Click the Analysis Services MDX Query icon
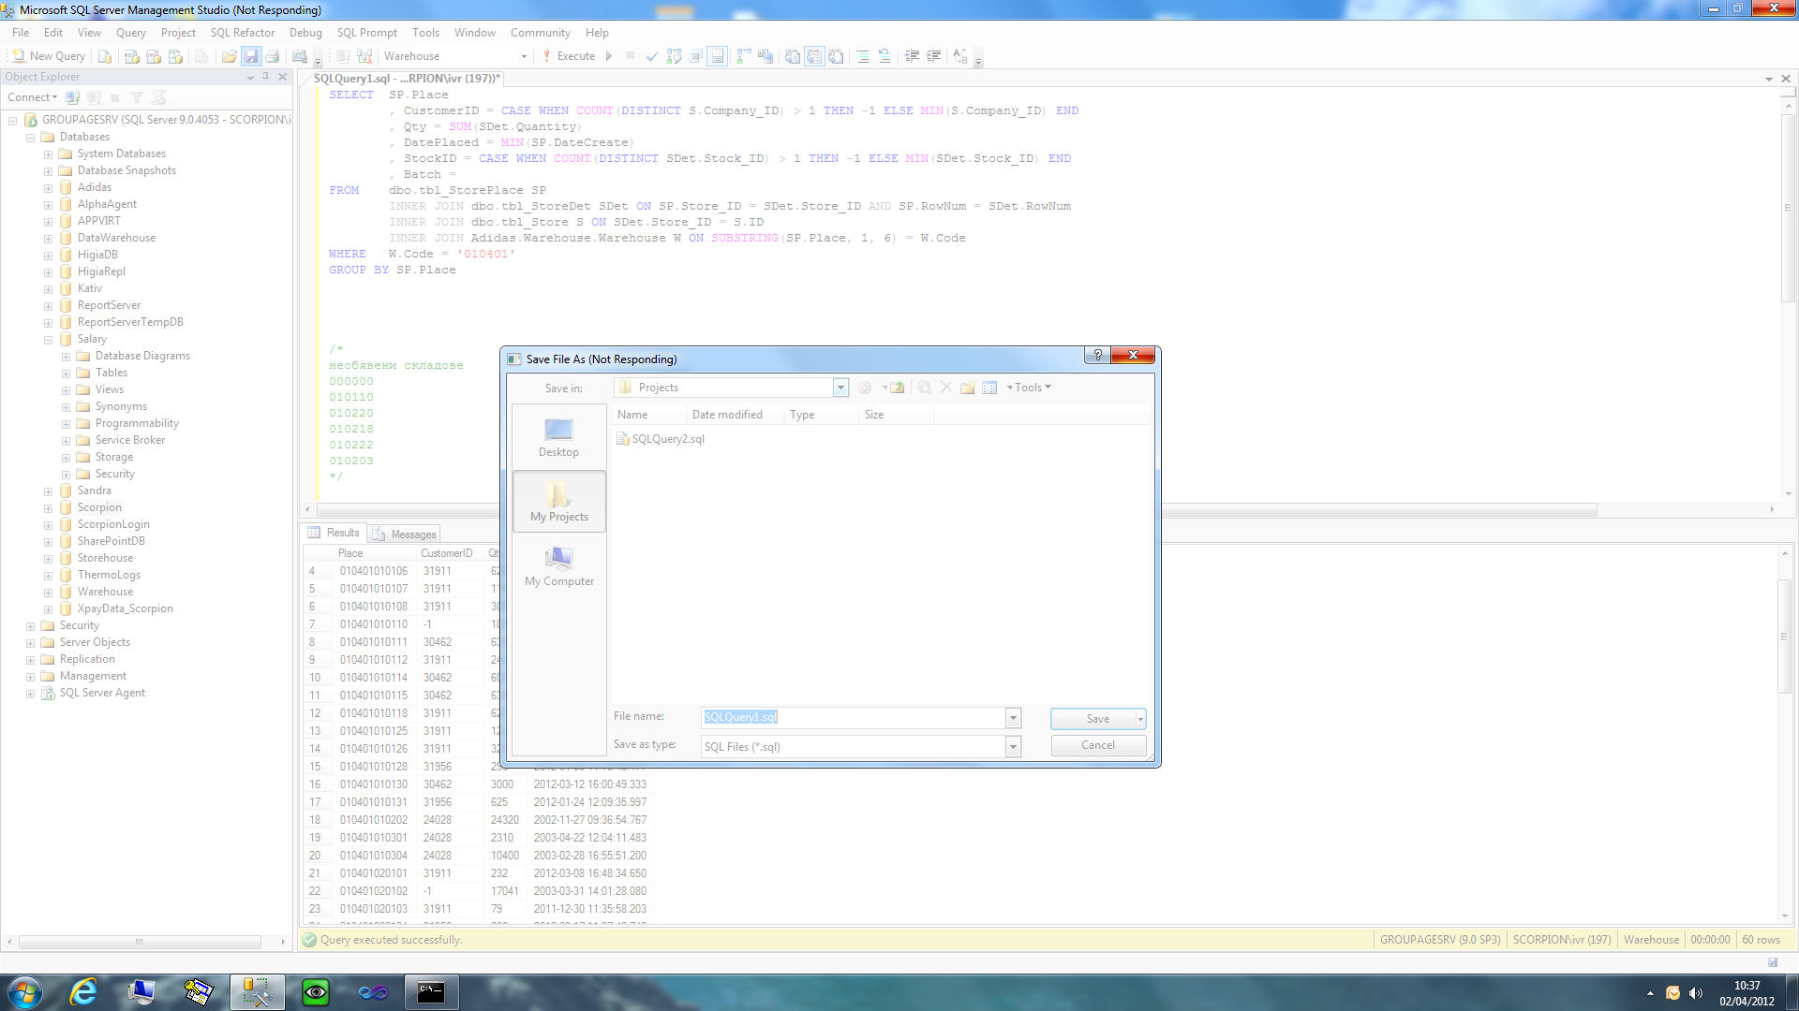Screen dimensions: 1799x1011 click(132, 56)
